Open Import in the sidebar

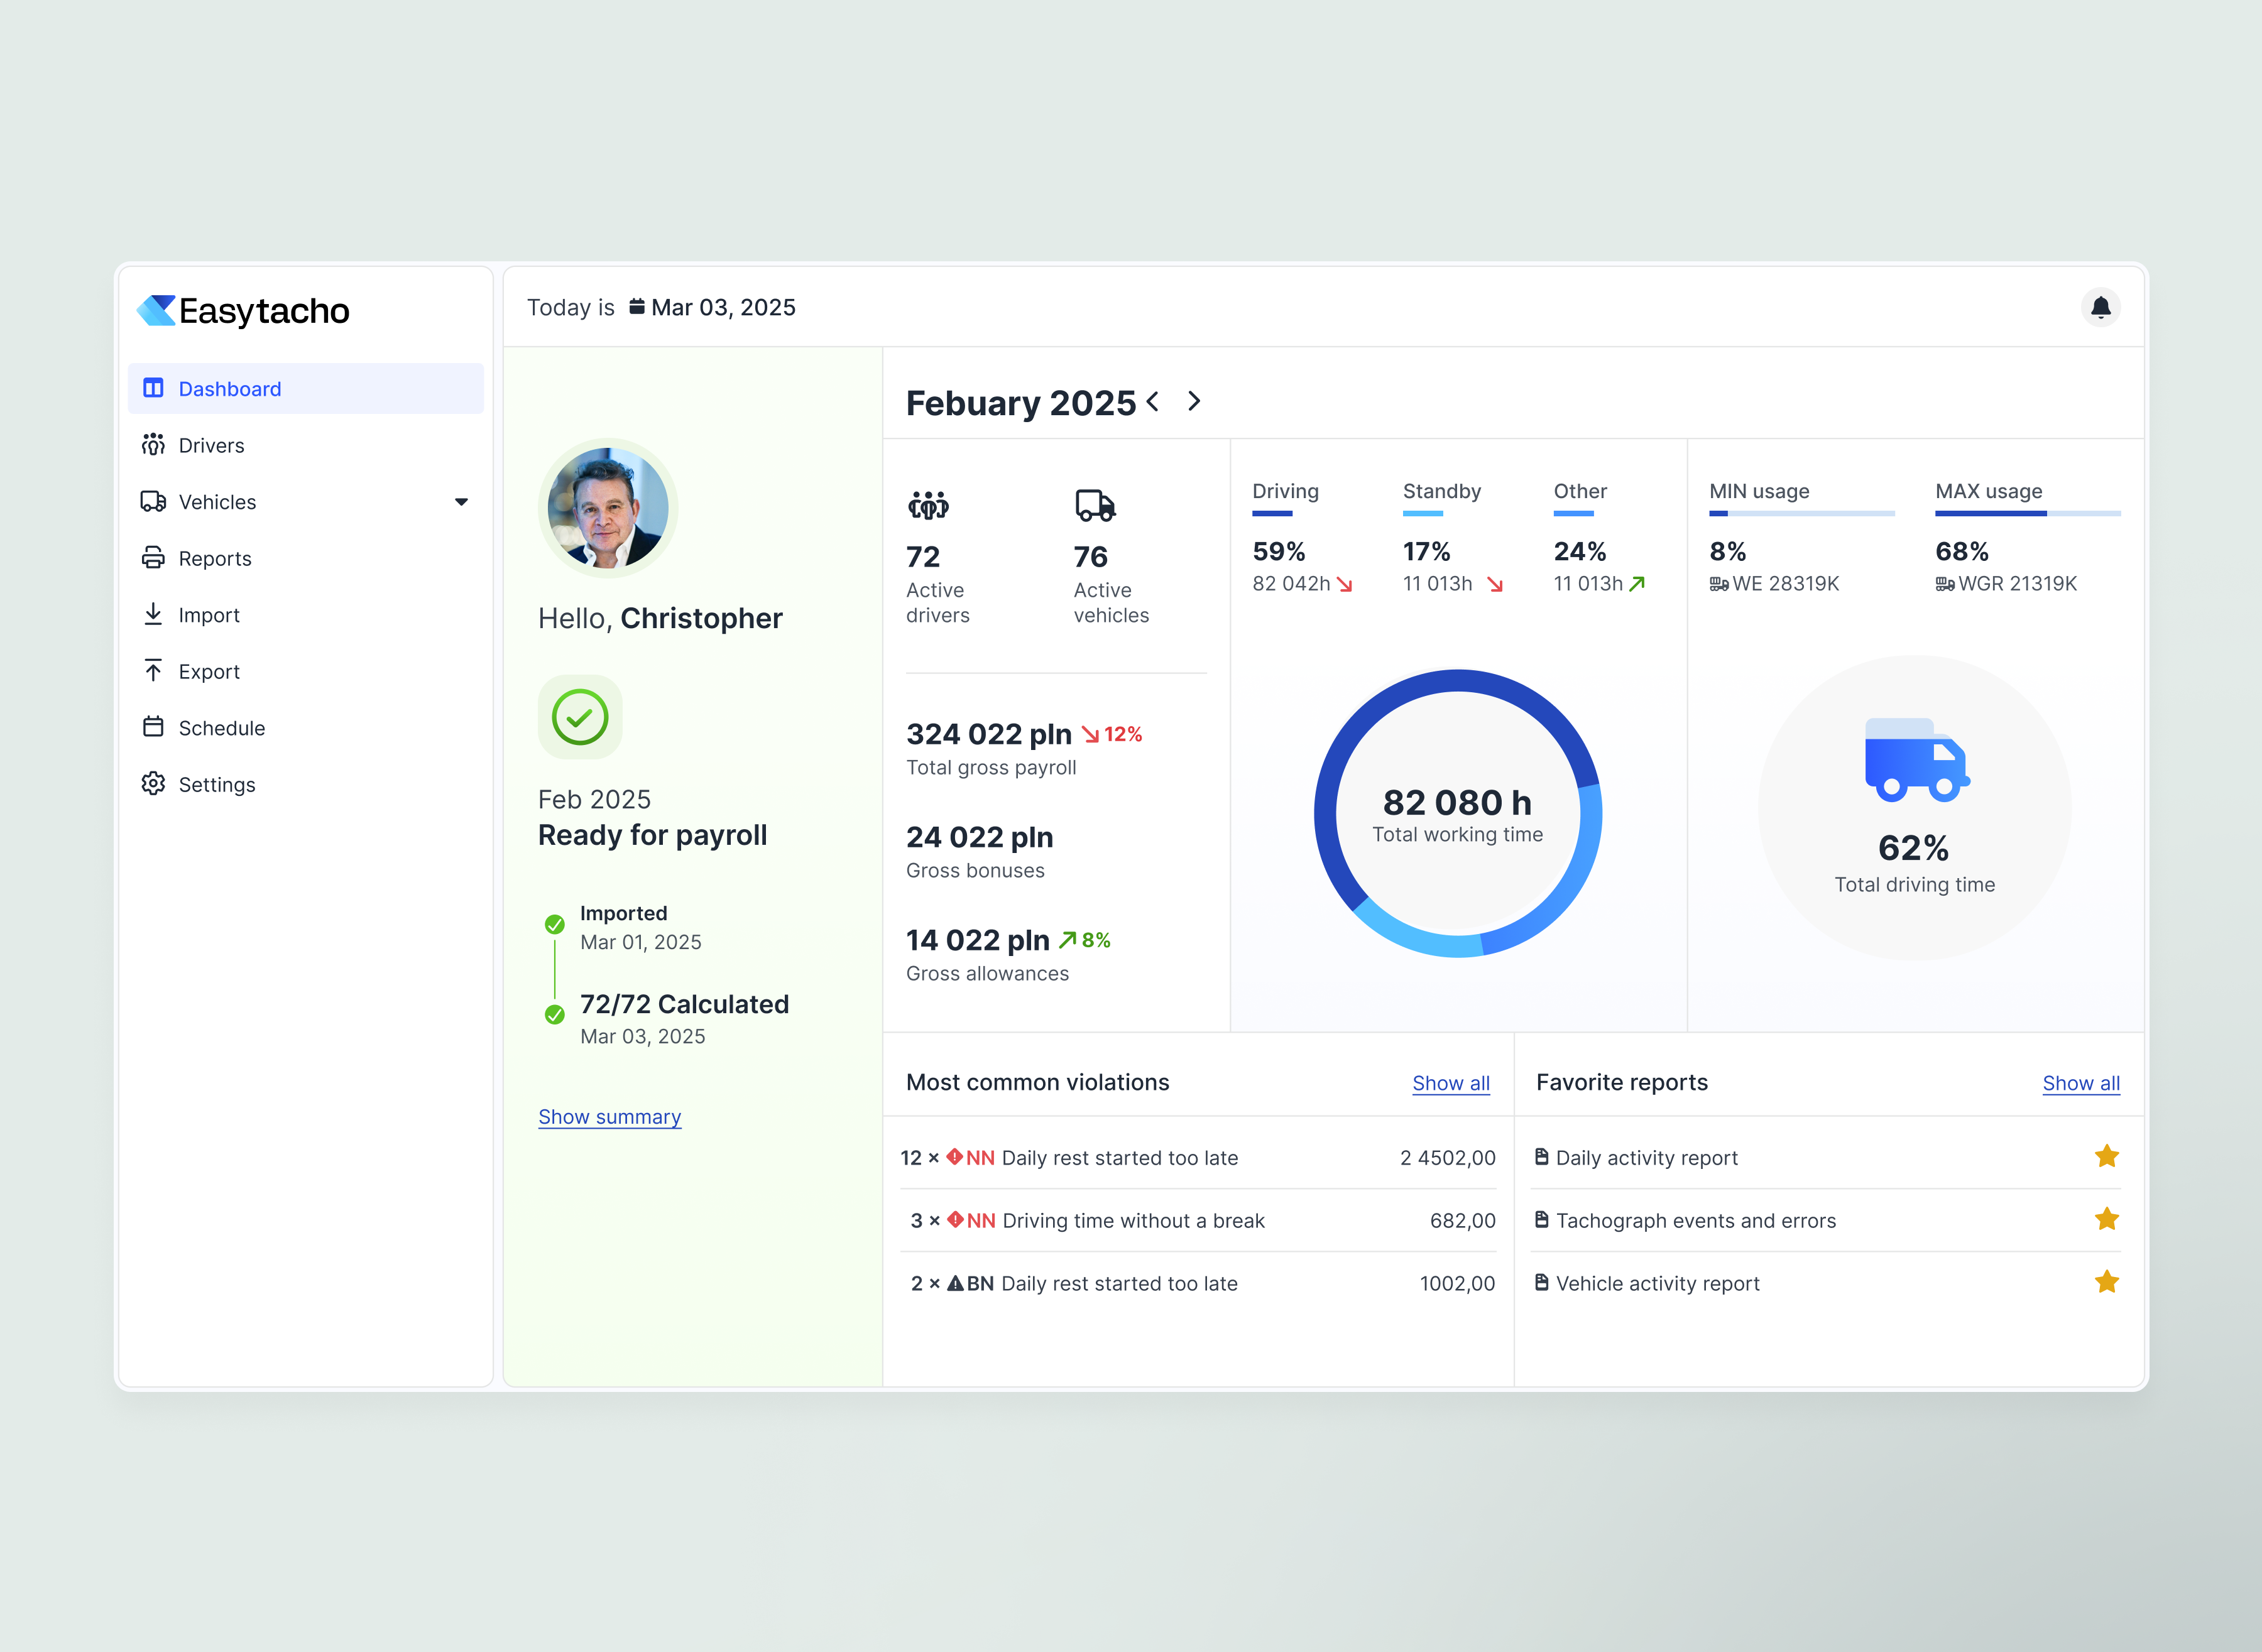[306, 615]
